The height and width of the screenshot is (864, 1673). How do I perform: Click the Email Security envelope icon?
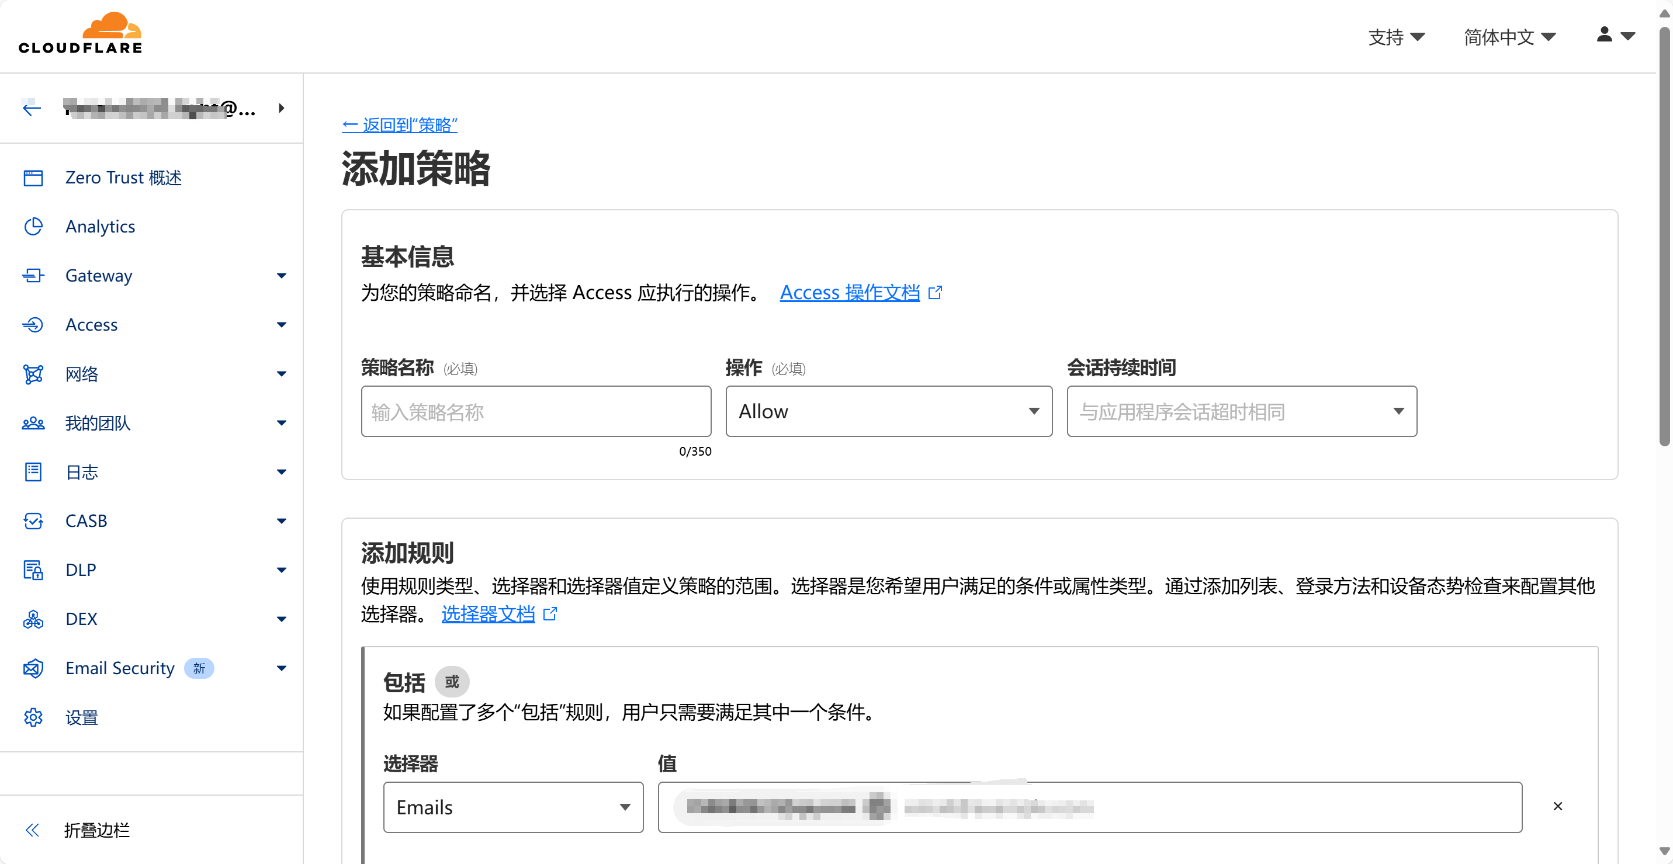click(x=33, y=668)
